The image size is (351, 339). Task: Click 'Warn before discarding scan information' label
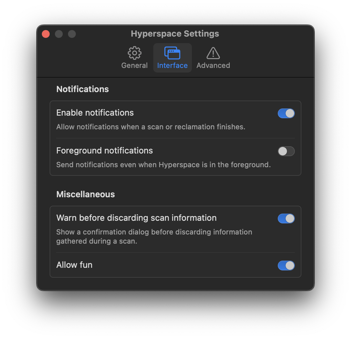[x=136, y=218]
